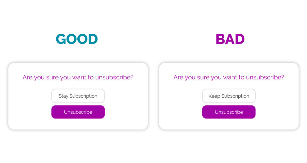Click "unsubscribe?" in the question under GOOD
The height and width of the screenshot is (163, 307).
click(114, 78)
